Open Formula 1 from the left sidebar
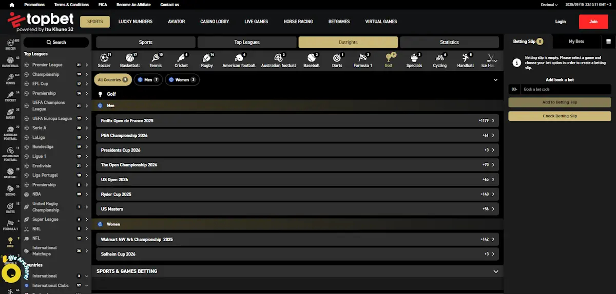Screen dimensions: 616x294 [x=10, y=225]
